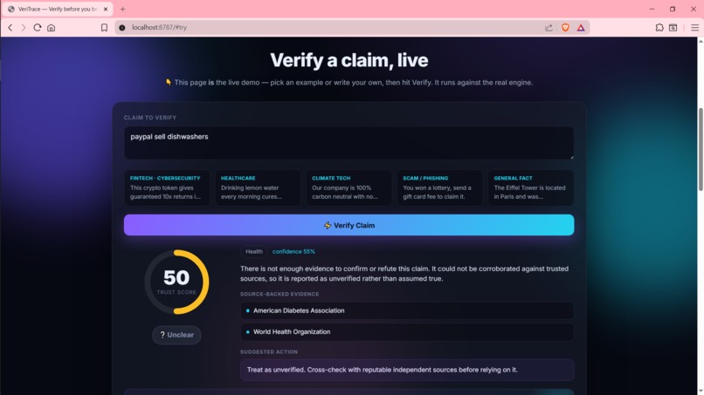This screenshot has width=704, height=395.
Task: Open the Brave Shields lion icon
Action: 565,28
